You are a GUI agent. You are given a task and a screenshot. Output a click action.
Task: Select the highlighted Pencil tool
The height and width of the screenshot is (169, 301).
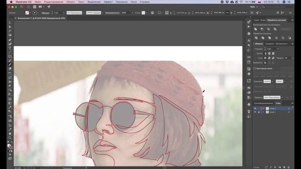(10, 65)
